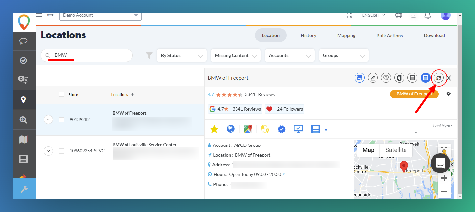Open the question bubble icon in the detail header

coord(386,78)
